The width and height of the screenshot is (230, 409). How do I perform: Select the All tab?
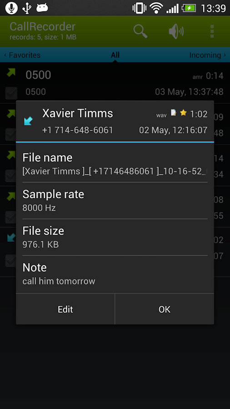(x=115, y=55)
